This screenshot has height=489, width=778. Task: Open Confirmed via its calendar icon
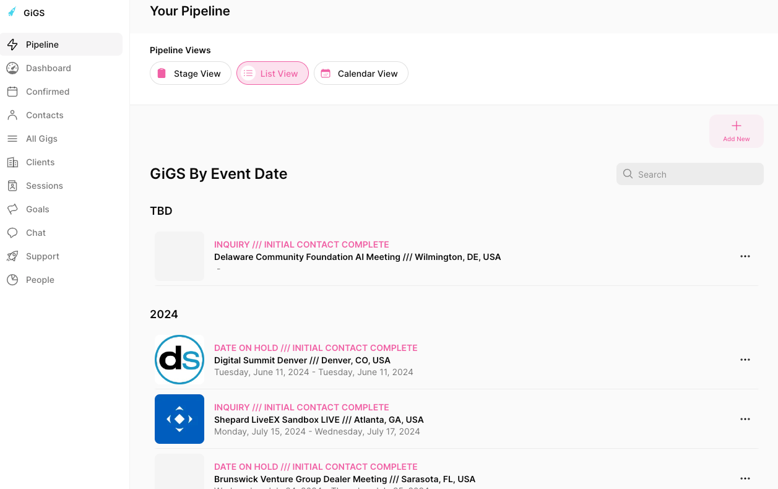[12, 92]
